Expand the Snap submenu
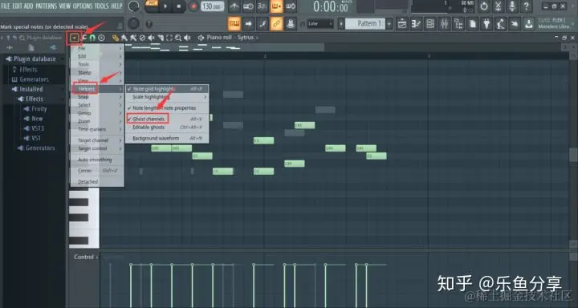Screen dimensions: 578x308 pyautogui.click(x=98, y=97)
